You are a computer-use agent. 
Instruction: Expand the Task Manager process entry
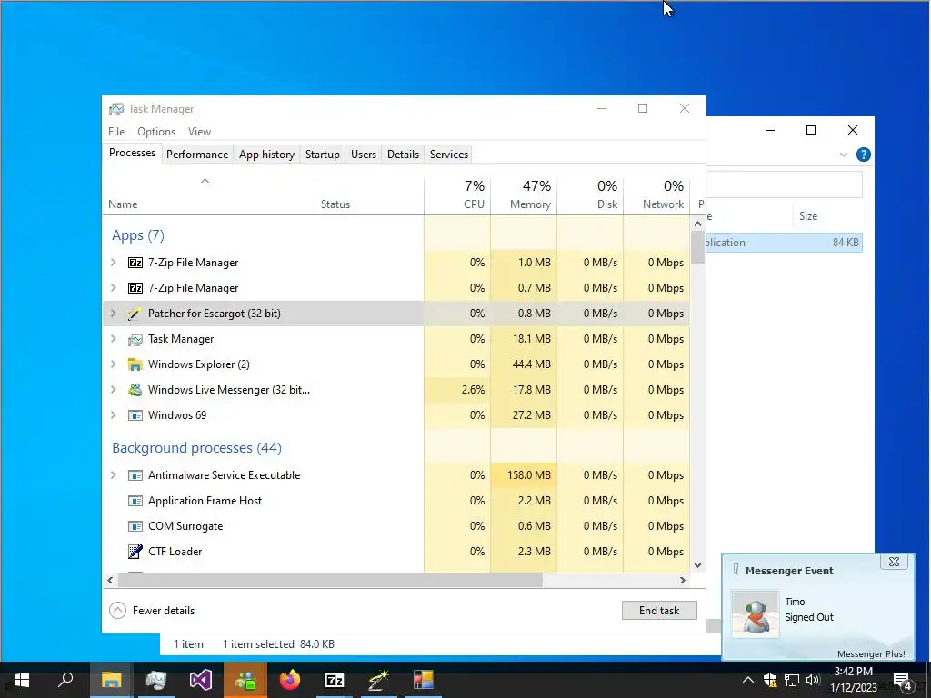point(114,339)
